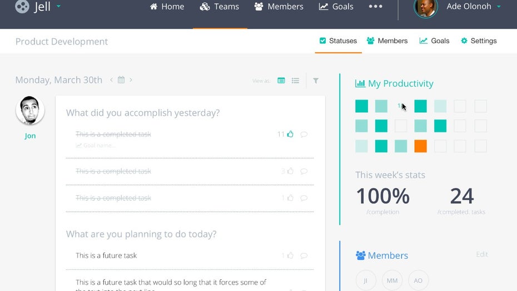Click comment icon on first future task
This screenshot has height=291, width=517.
(304, 256)
